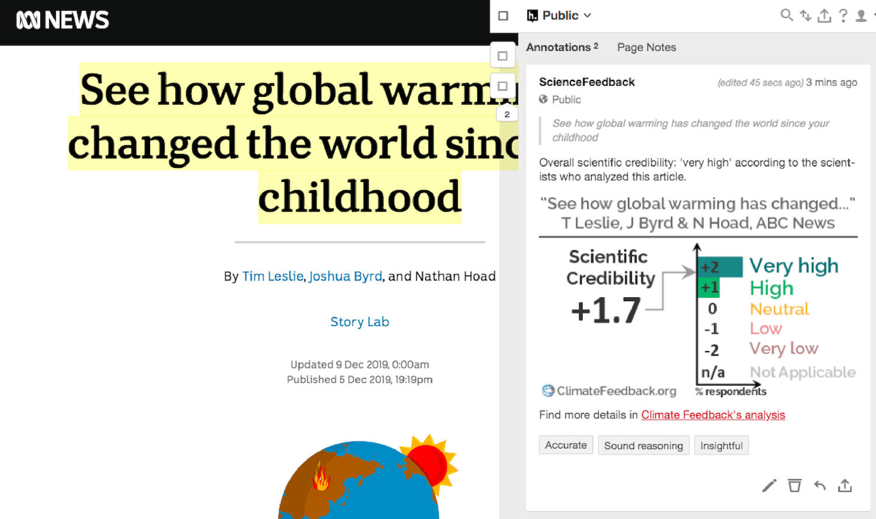Open the user account menu
This screenshot has width=876, height=519.
pos(863,16)
